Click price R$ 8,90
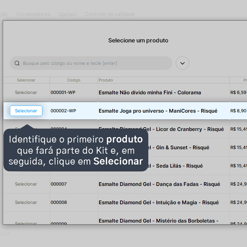Image resolution: width=247 pixels, height=247 pixels. point(238,111)
